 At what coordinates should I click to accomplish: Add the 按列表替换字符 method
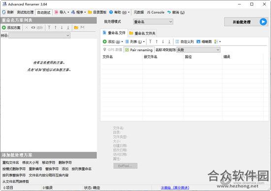pyautogui.click(x=14, y=175)
